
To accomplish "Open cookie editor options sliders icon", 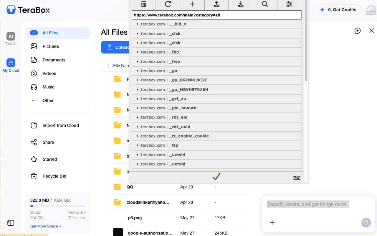I will tap(289, 4).
